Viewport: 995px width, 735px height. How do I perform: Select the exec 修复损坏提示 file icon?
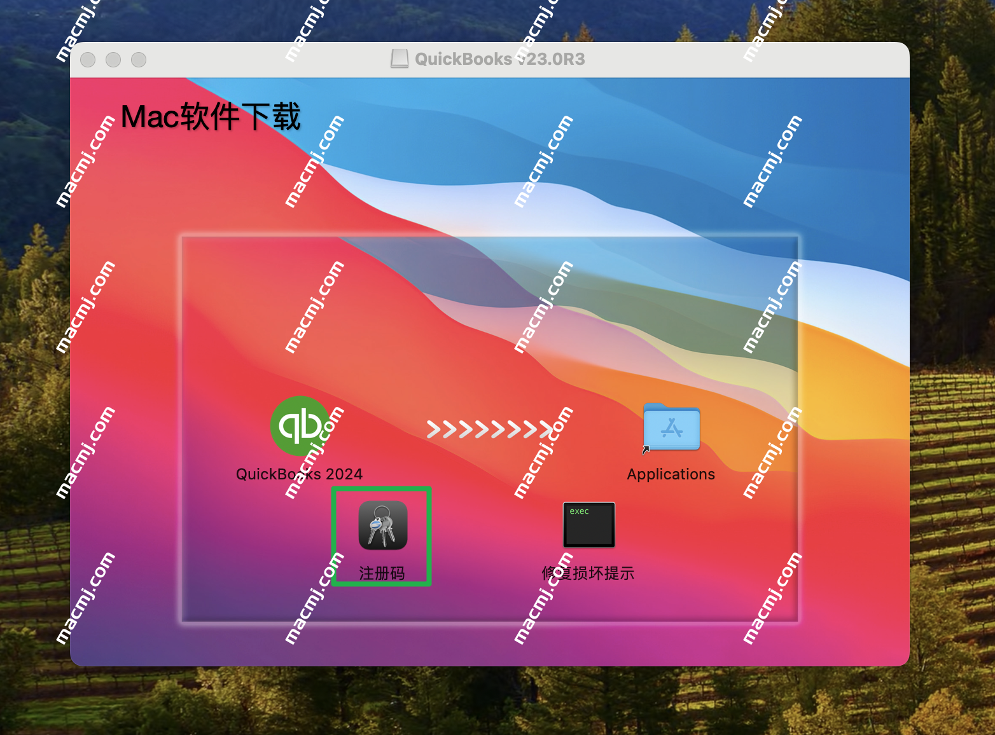[589, 525]
